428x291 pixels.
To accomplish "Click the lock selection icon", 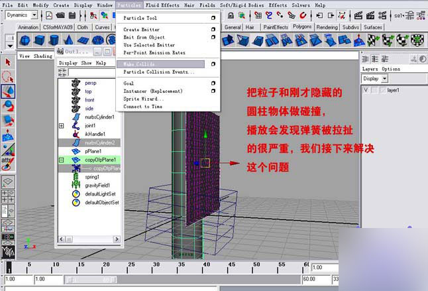I will (x=231, y=15).
